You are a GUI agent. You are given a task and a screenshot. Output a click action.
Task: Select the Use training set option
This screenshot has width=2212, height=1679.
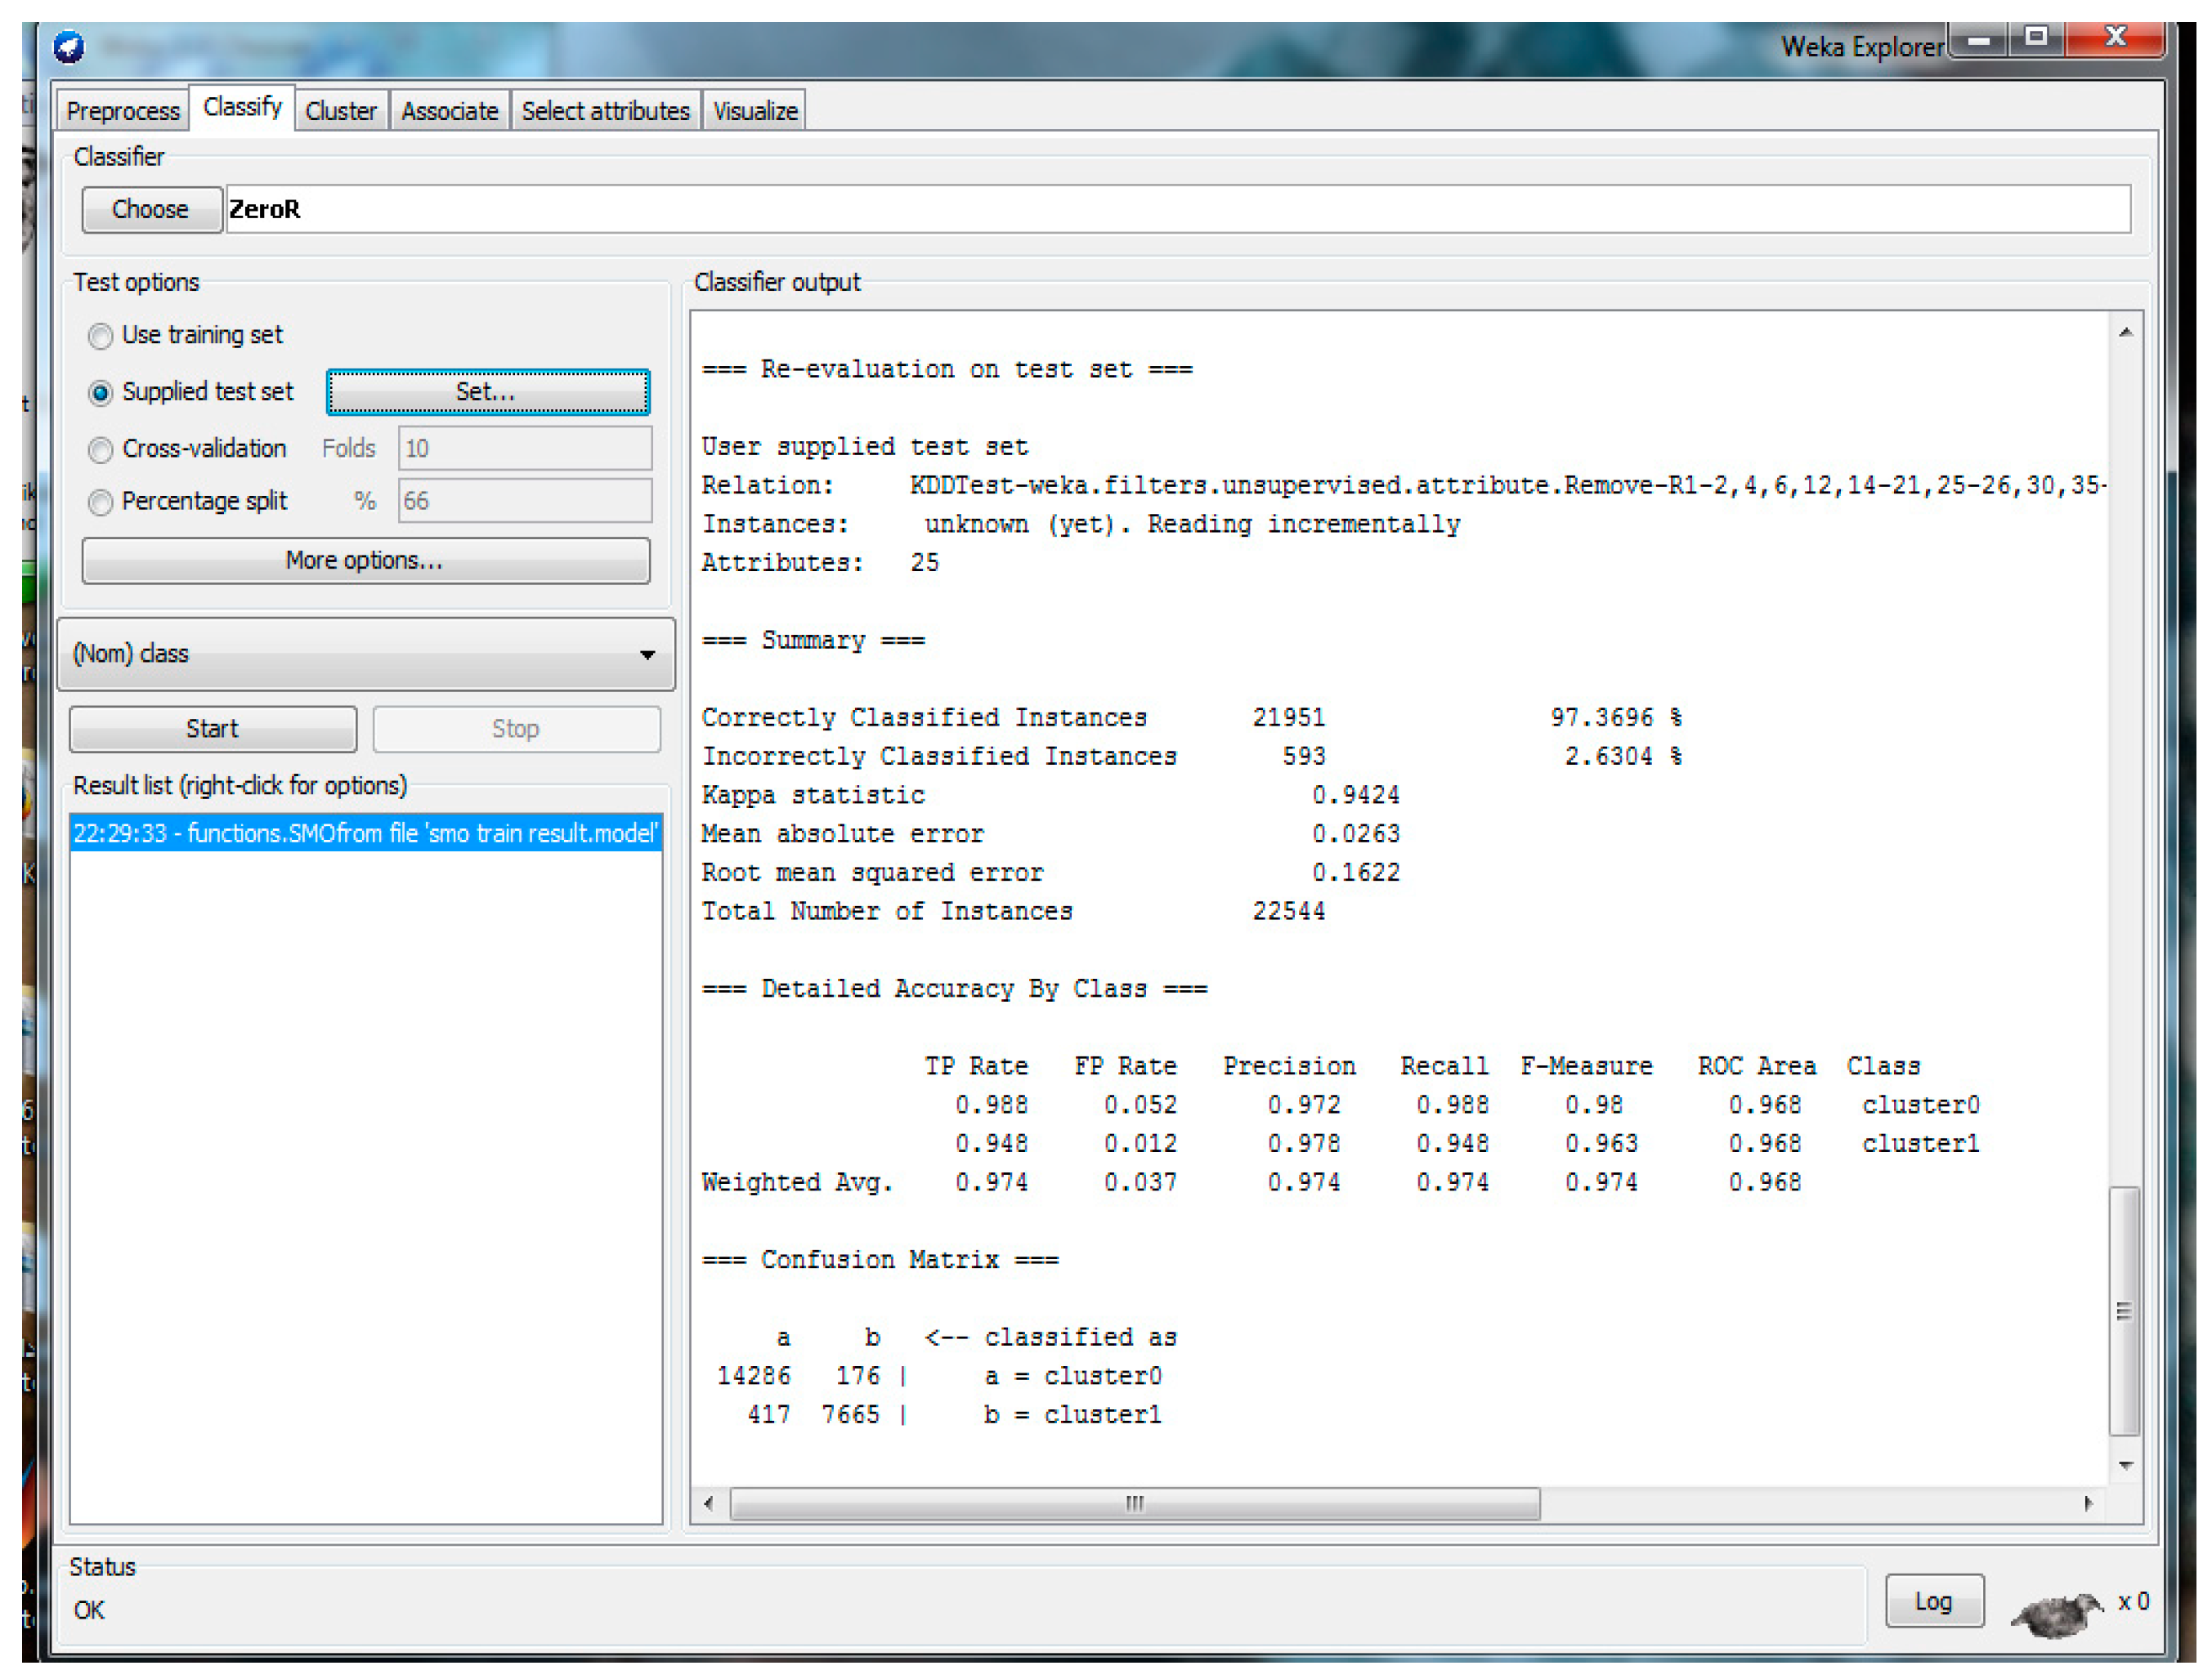[x=100, y=336]
